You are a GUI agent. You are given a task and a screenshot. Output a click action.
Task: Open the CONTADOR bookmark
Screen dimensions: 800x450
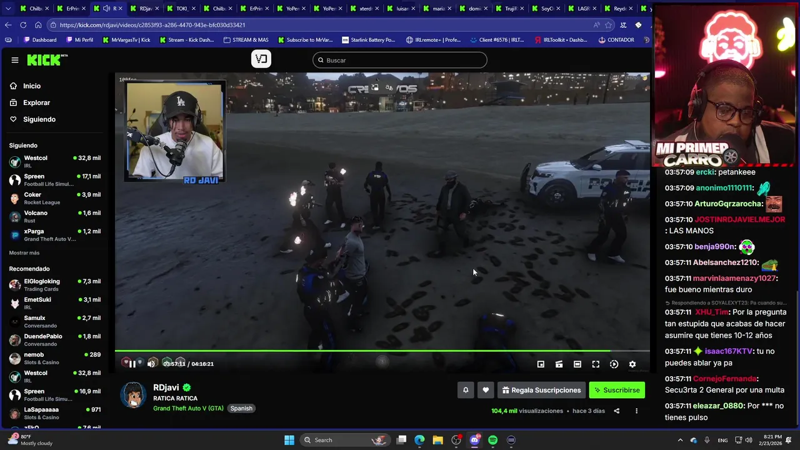616,40
